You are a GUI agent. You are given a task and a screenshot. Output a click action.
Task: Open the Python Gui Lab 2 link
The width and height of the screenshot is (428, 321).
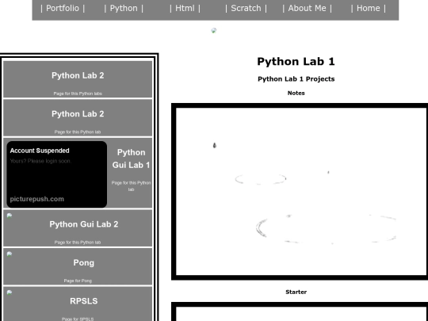84,224
